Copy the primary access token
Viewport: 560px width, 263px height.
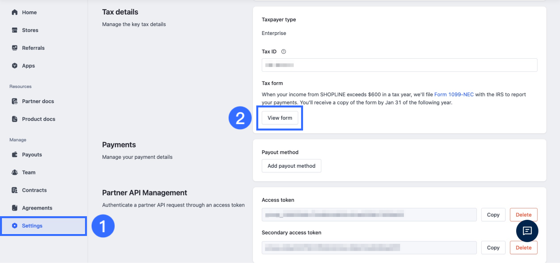coord(493,215)
